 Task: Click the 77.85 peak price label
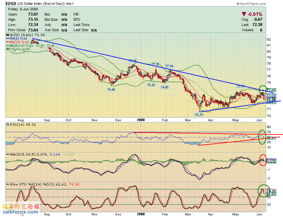133,61
